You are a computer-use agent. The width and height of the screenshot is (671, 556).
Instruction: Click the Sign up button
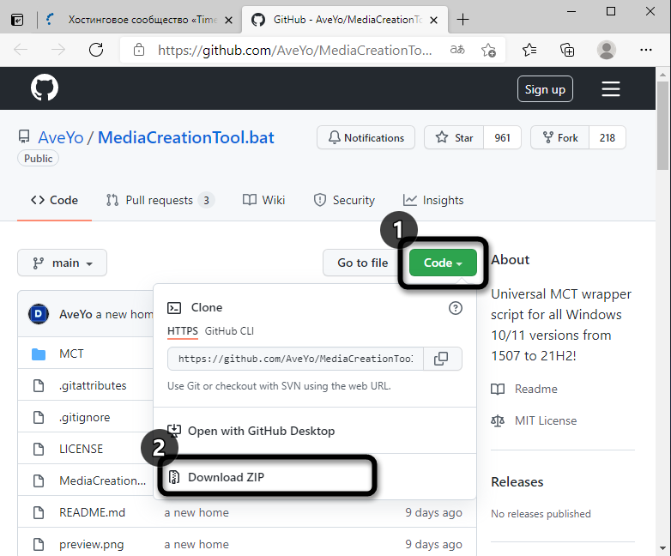point(545,89)
